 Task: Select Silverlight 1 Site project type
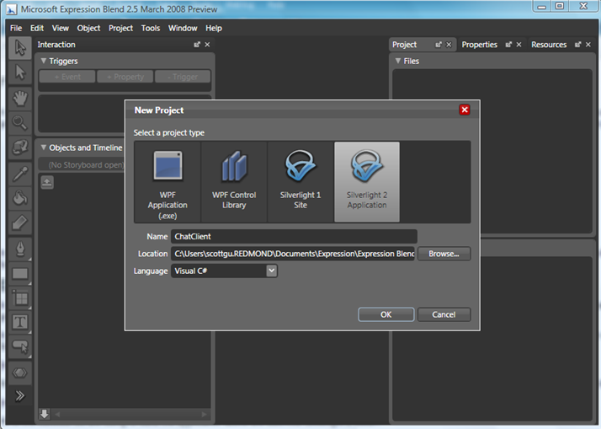coord(300,181)
